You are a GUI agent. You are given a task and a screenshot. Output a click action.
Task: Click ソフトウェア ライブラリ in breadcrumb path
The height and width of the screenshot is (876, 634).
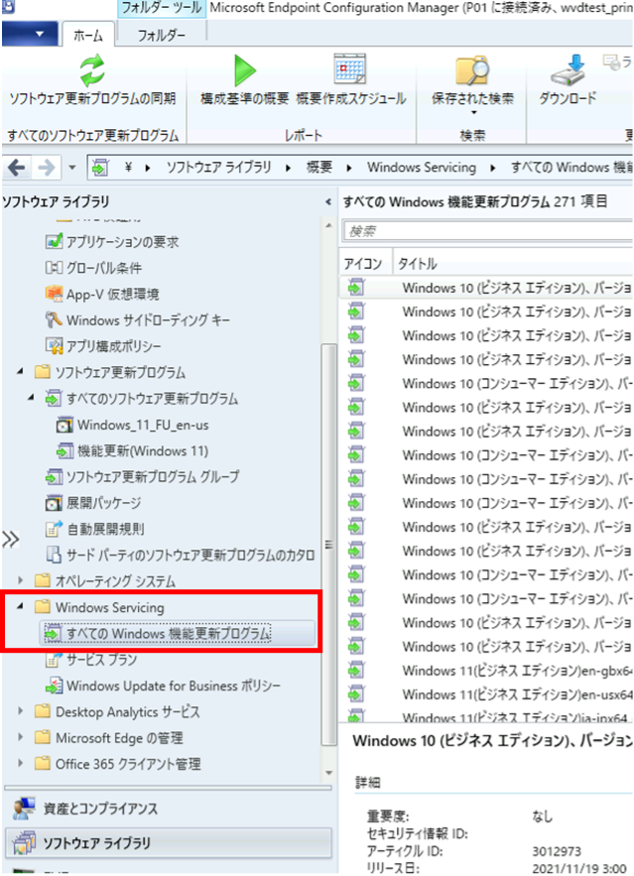pos(219,167)
